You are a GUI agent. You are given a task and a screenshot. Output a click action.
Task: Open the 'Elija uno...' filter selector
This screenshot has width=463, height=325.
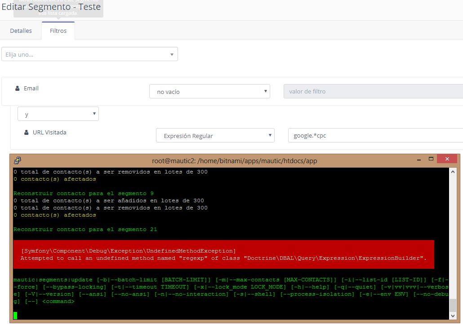point(90,53)
